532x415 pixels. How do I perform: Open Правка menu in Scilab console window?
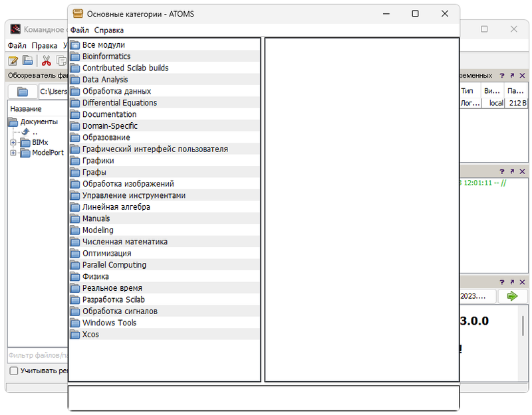45,45
